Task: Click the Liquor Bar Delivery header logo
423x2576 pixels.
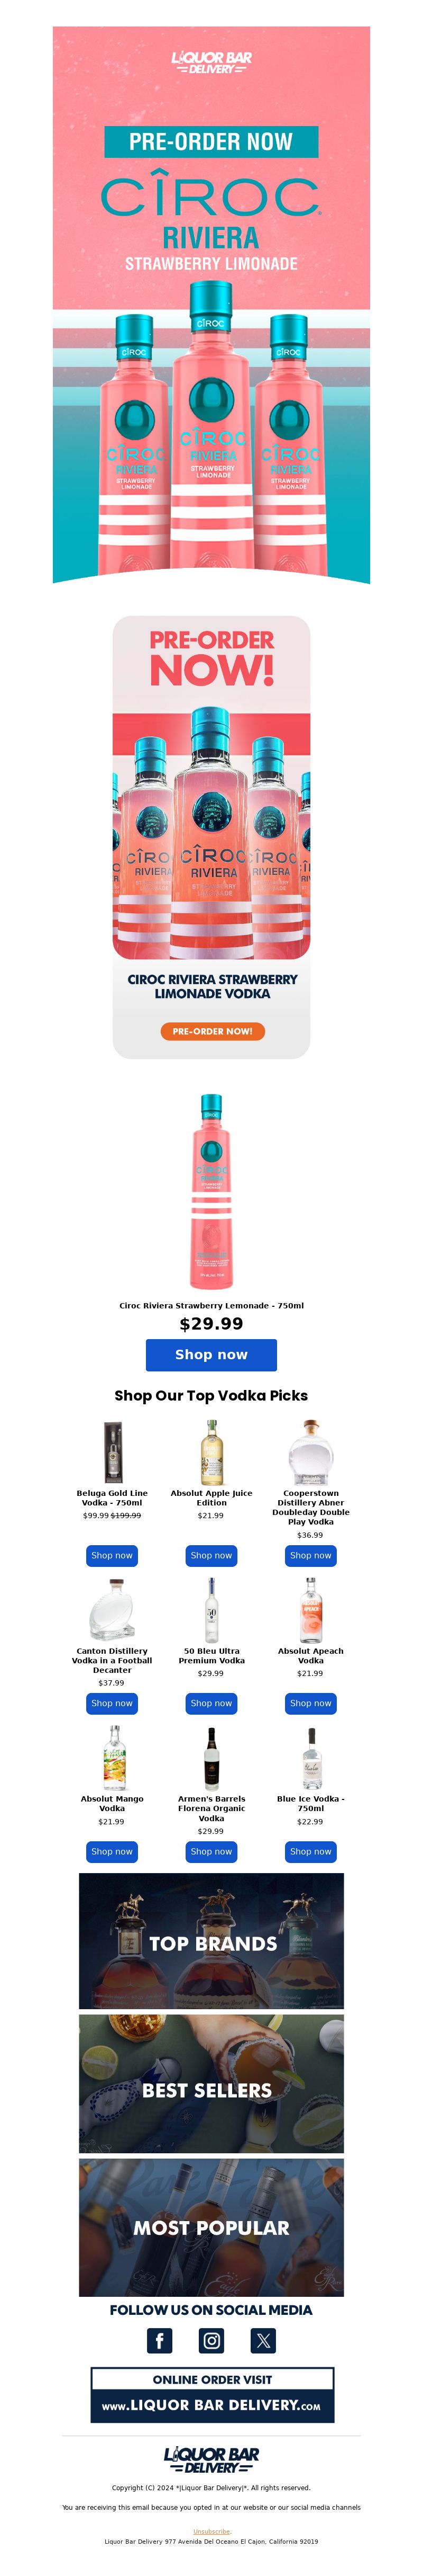Action: pos(212,63)
